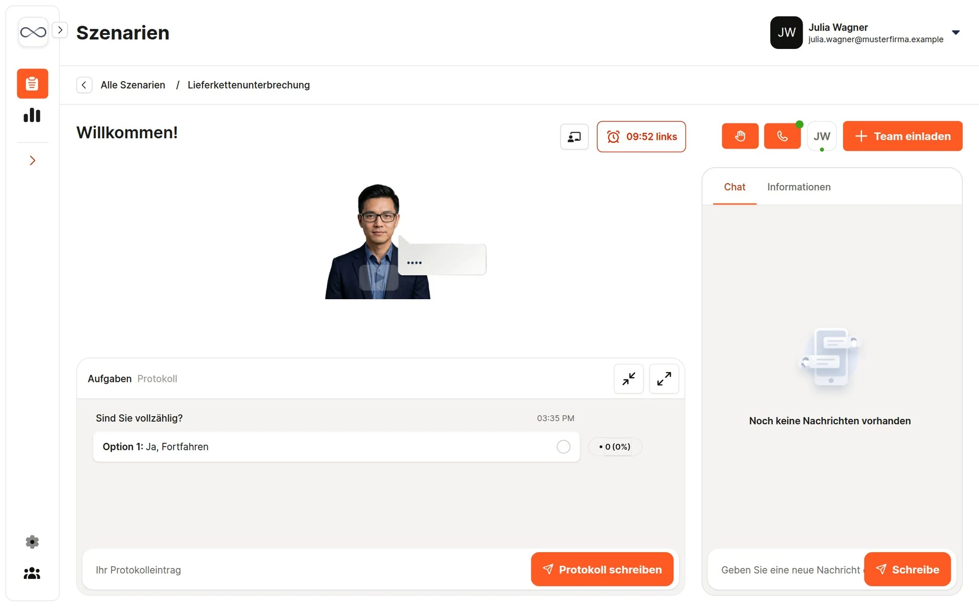Click the infinity logo icon

tap(33, 32)
